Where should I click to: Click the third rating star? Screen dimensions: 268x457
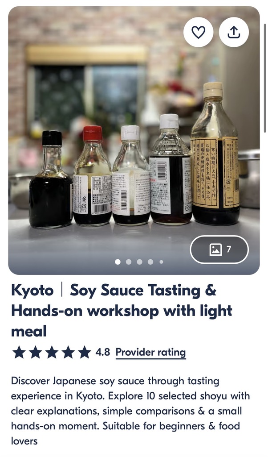pos(52,352)
